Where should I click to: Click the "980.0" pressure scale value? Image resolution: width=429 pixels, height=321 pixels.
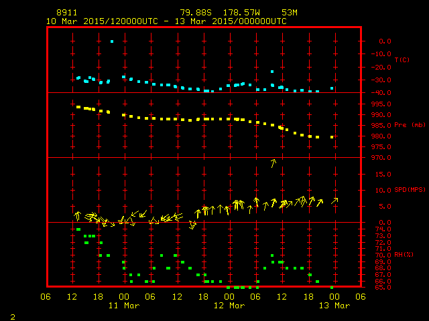[381, 136]
